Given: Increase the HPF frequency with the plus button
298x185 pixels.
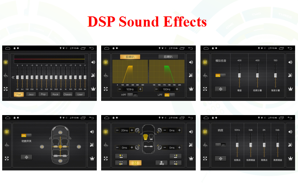Looking at the screenshot, I should [140, 89].
